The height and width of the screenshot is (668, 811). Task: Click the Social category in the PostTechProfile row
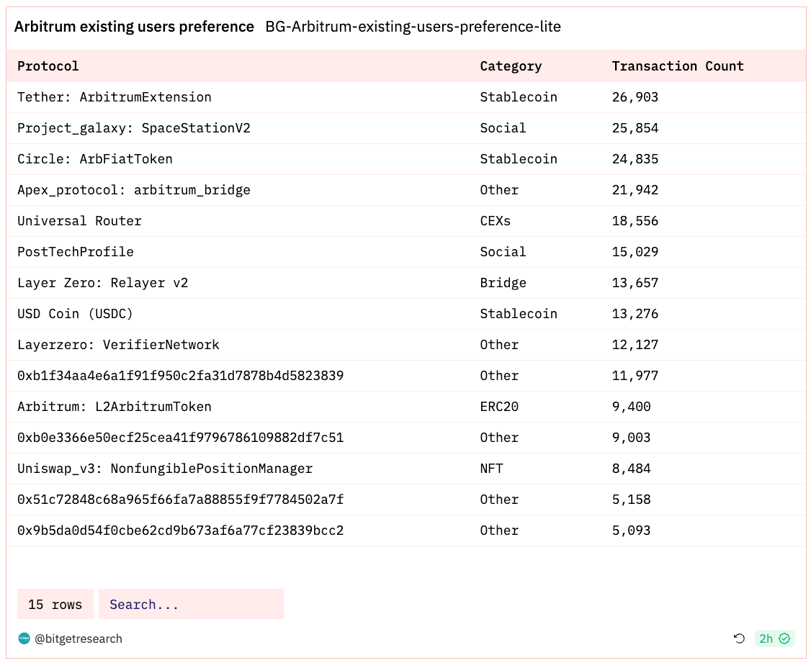503,252
